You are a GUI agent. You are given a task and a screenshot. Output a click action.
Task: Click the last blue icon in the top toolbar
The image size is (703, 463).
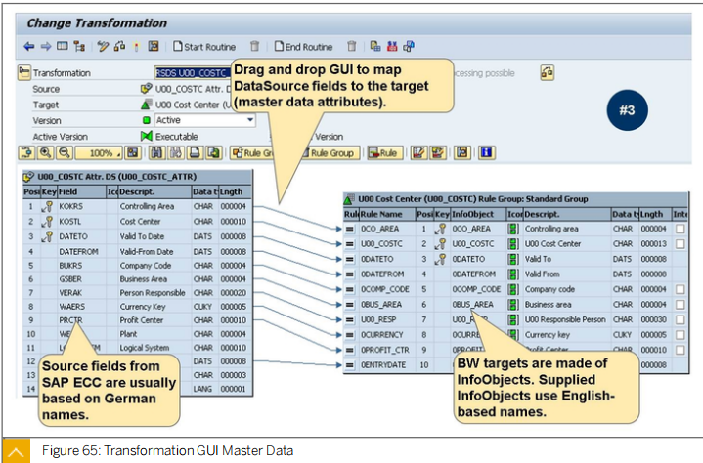click(x=409, y=46)
